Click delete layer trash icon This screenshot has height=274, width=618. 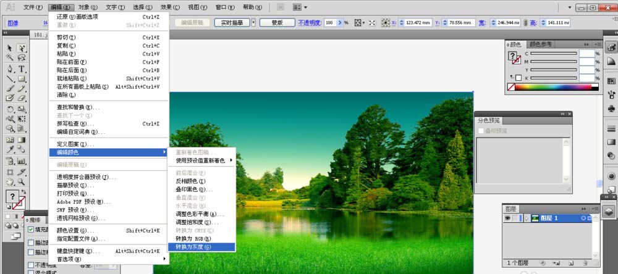click(x=585, y=263)
